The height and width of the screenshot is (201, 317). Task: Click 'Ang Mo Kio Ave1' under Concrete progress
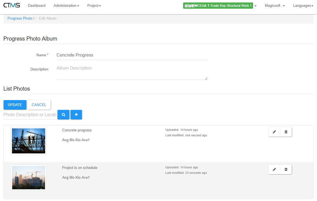tap(76, 140)
